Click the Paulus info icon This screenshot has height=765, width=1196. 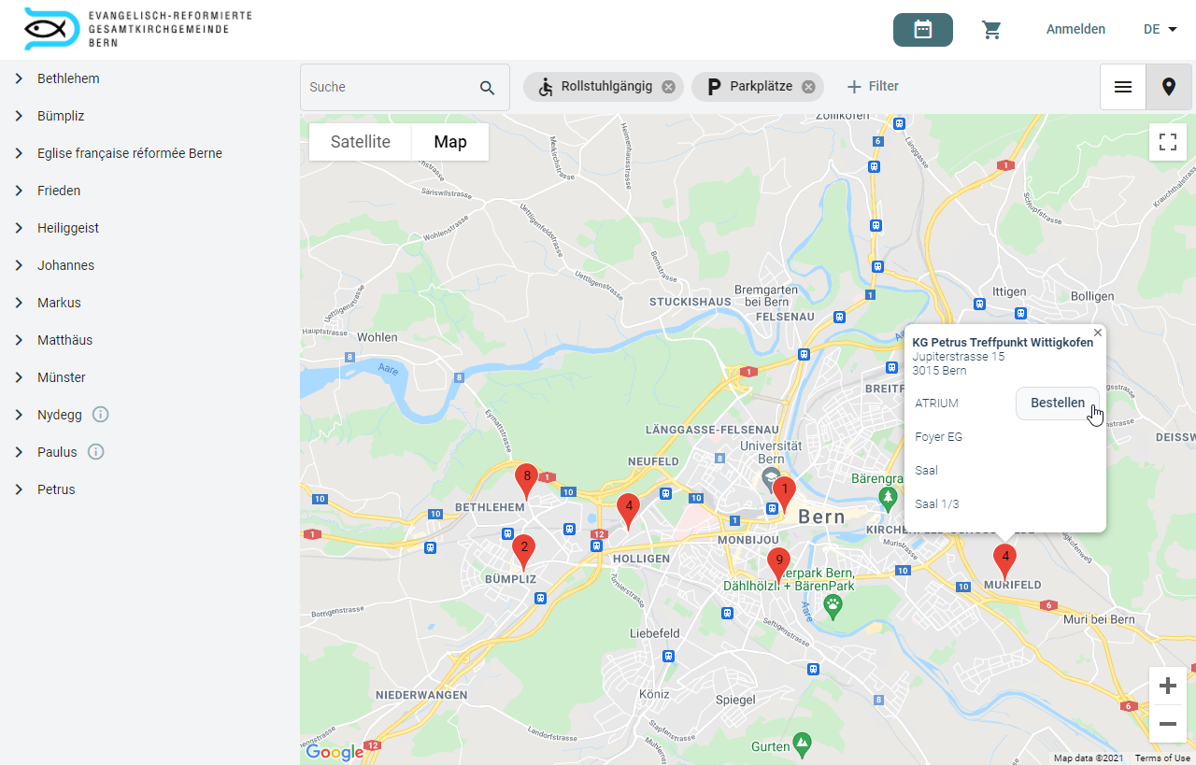(x=96, y=451)
